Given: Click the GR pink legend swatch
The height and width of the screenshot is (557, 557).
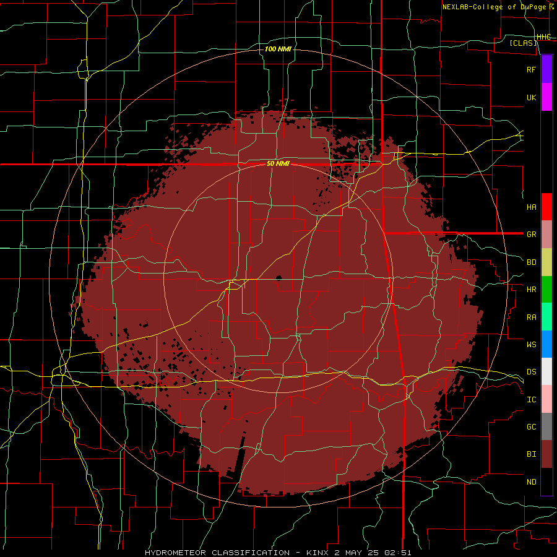Looking at the screenshot, I should (x=546, y=234).
